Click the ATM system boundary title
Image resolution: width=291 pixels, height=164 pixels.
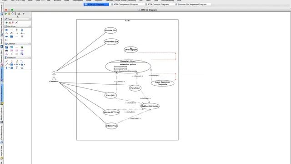(127, 20)
